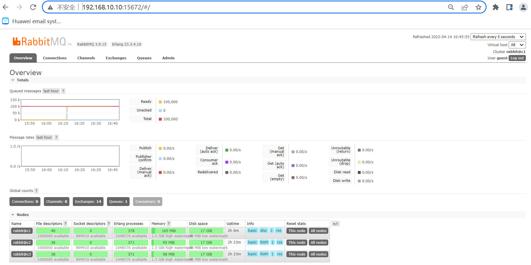Reset stats for All nodes on rabbit@c1 row
This screenshot has height=265, width=531.
[x=319, y=231]
